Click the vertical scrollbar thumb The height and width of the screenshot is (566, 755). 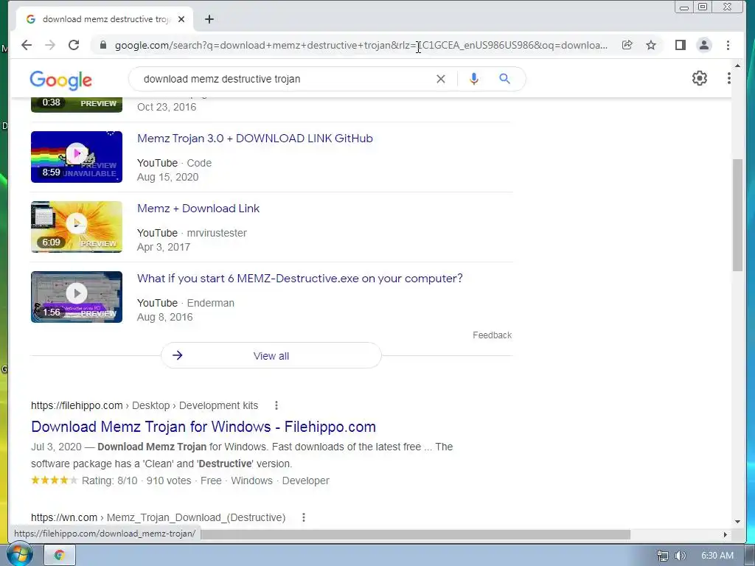(x=737, y=214)
